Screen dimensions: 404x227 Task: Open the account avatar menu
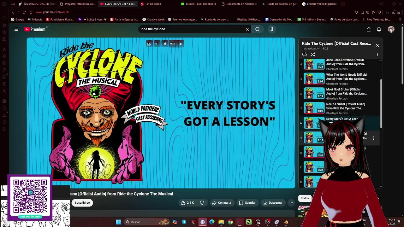[391, 29]
